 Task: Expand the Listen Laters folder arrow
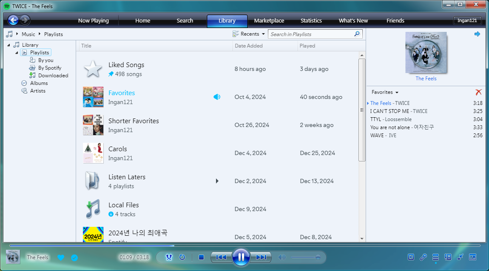(217, 181)
